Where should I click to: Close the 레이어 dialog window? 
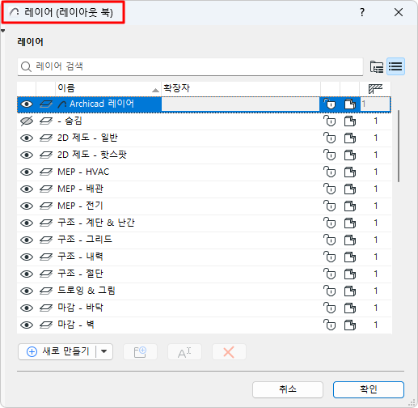click(399, 12)
